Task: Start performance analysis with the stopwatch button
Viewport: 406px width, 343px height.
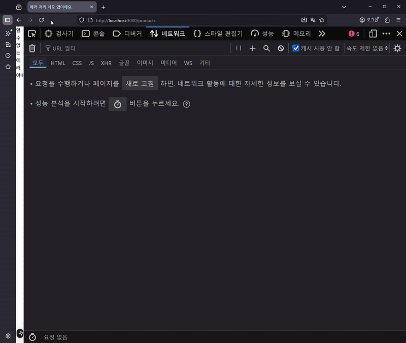Action: [117, 104]
